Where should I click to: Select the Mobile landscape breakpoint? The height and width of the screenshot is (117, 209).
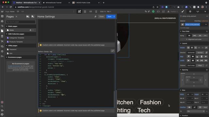tap(90, 12)
